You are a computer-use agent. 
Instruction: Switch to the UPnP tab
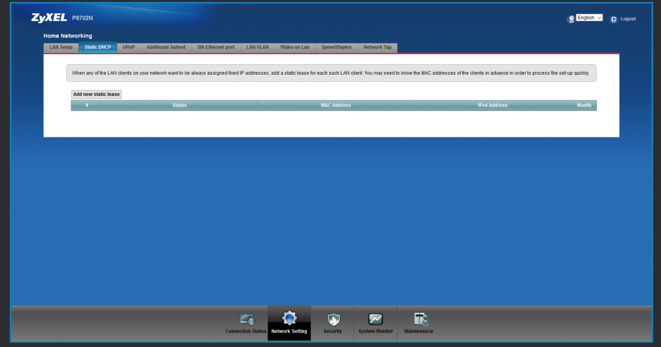pos(129,47)
